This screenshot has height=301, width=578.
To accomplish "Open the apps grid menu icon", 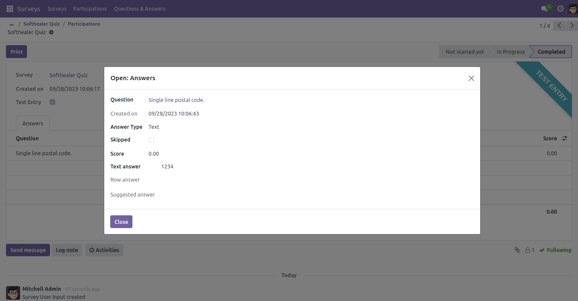I will (10, 9).
